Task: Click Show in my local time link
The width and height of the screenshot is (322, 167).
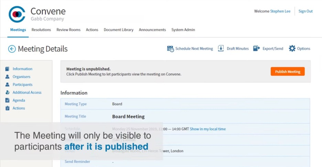Action: [208, 129]
